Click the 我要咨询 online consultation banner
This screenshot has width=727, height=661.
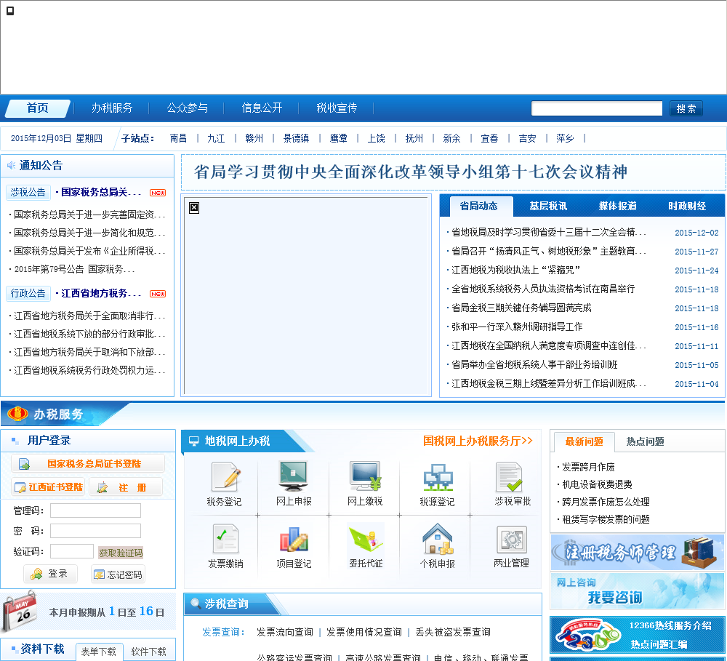pos(637,591)
